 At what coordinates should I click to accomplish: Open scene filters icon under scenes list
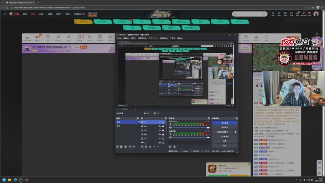(x=126, y=147)
